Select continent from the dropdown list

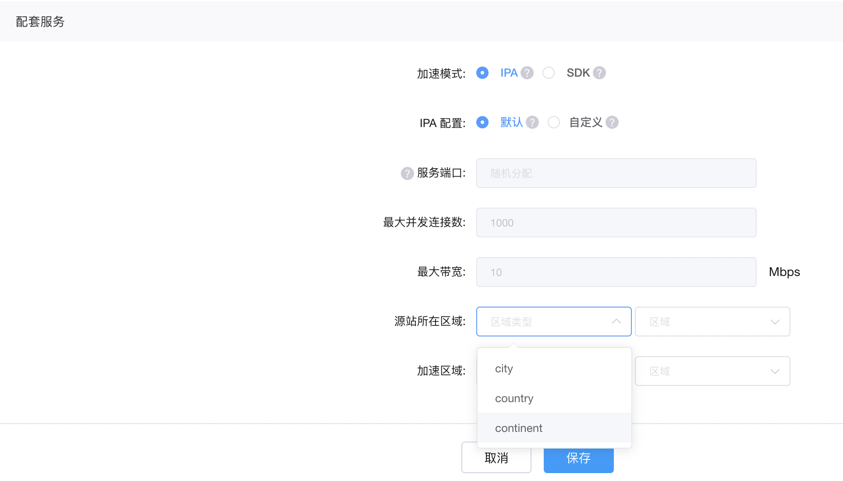519,428
